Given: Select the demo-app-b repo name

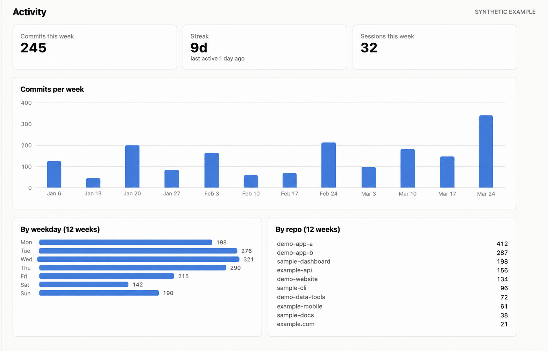Looking at the screenshot, I should click(x=295, y=252).
